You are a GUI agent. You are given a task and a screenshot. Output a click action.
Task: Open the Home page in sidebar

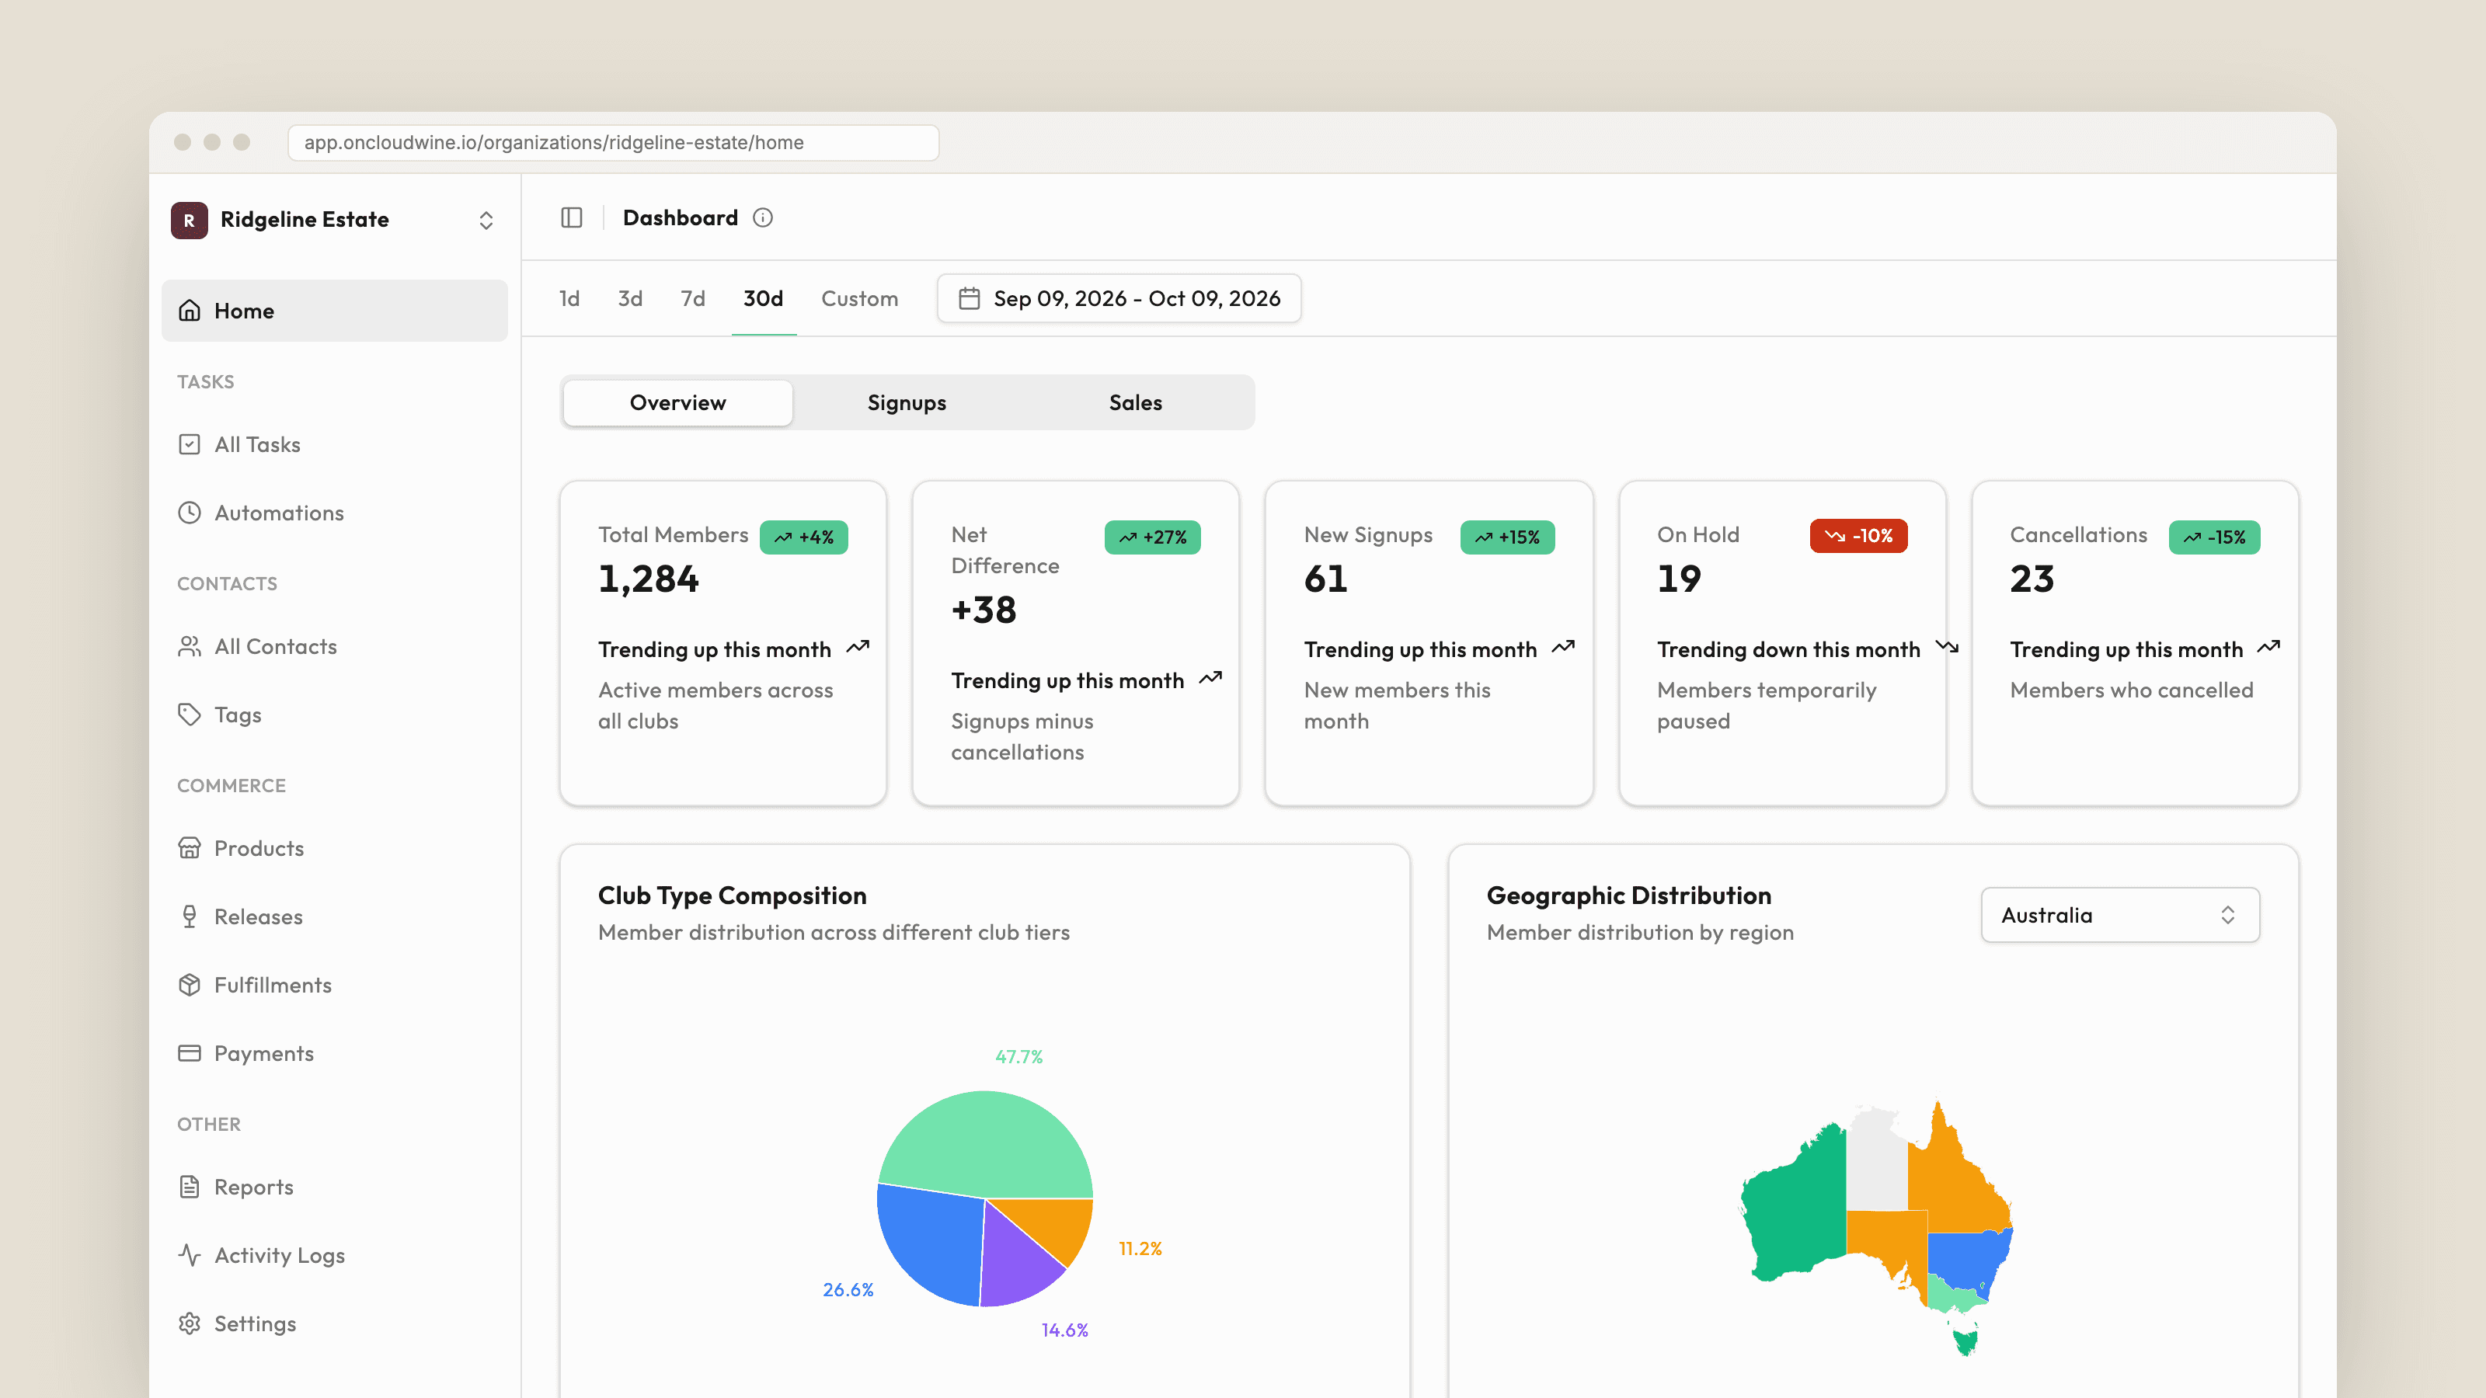point(334,311)
